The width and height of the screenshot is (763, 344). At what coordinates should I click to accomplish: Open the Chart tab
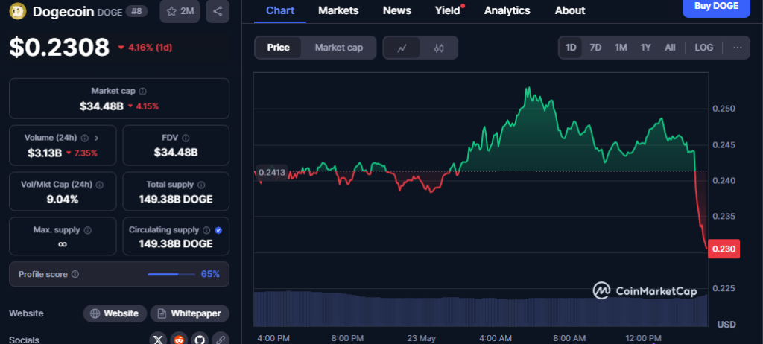pyautogui.click(x=280, y=10)
